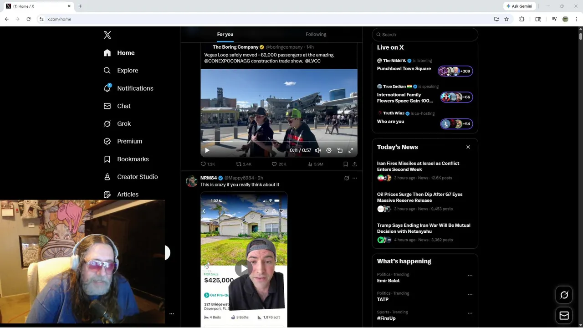Mute the Boring Company video volume
The image size is (583, 328).
click(x=318, y=150)
